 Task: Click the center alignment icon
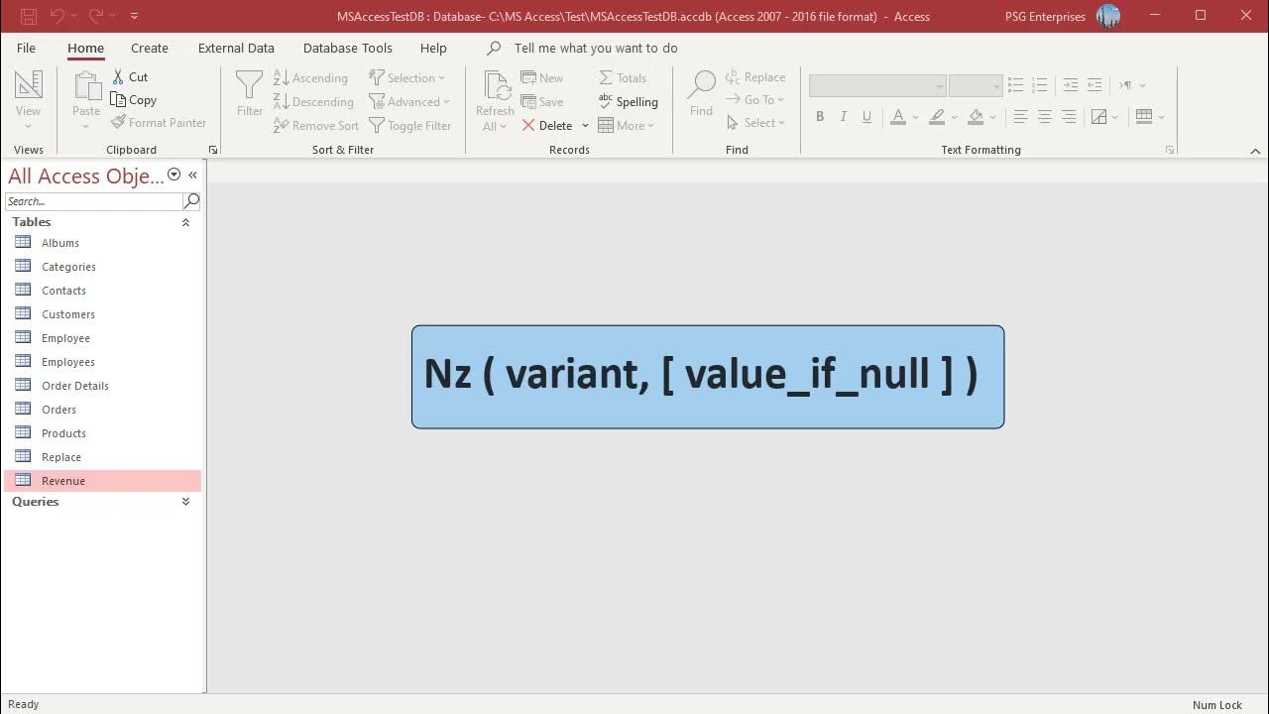pos(1044,117)
